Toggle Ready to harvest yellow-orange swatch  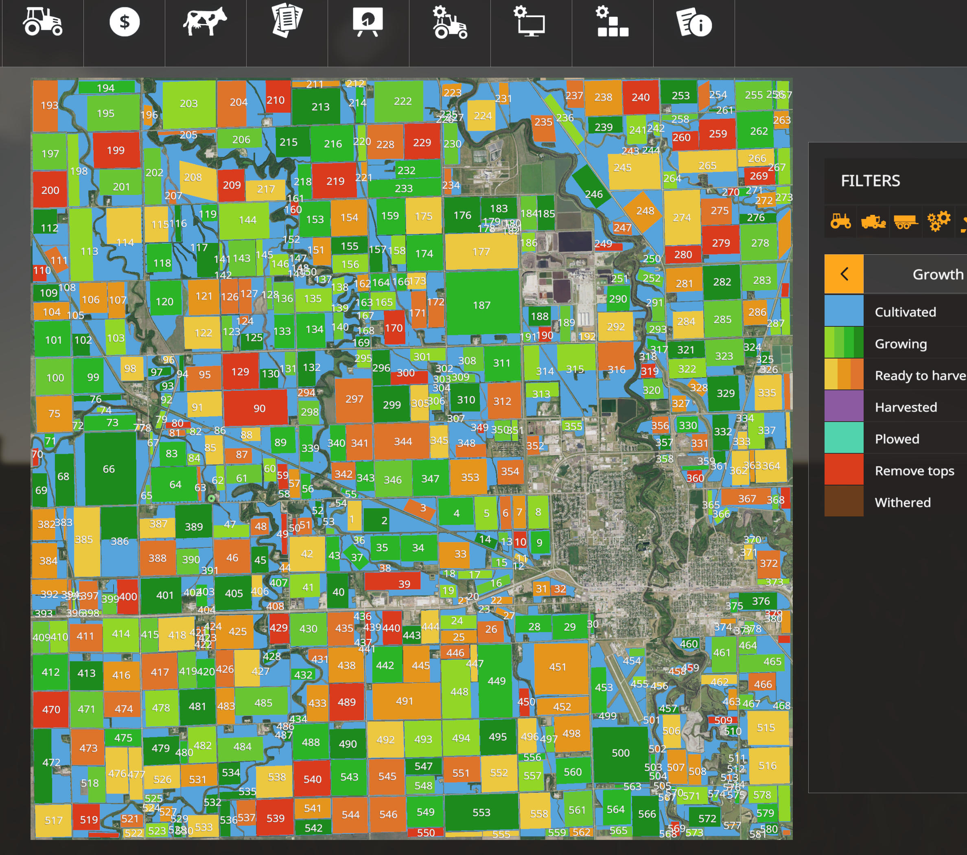coord(844,374)
